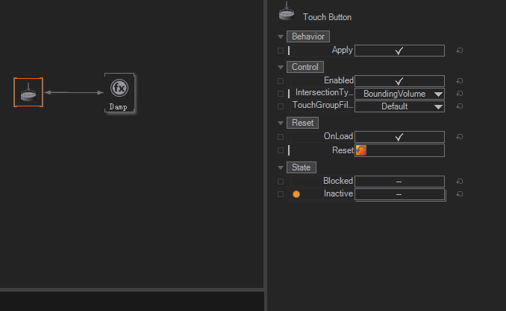506x311 pixels.
Task: Click the State section header button
Action: (x=302, y=167)
